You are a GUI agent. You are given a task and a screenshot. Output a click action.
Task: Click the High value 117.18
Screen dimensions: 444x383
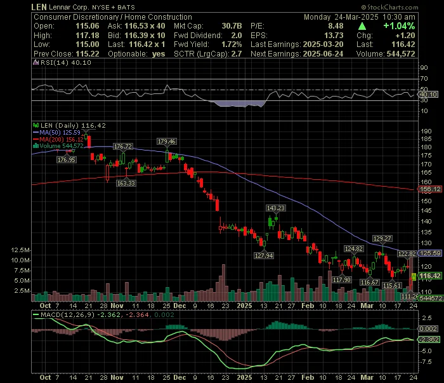tap(88, 36)
